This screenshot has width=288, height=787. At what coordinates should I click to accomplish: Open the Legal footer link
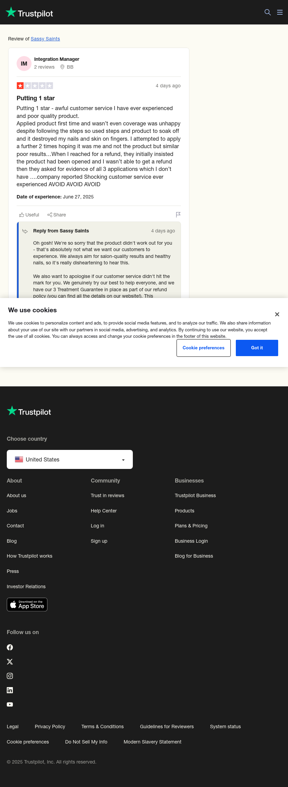pyautogui.click(x=13, y=727)
